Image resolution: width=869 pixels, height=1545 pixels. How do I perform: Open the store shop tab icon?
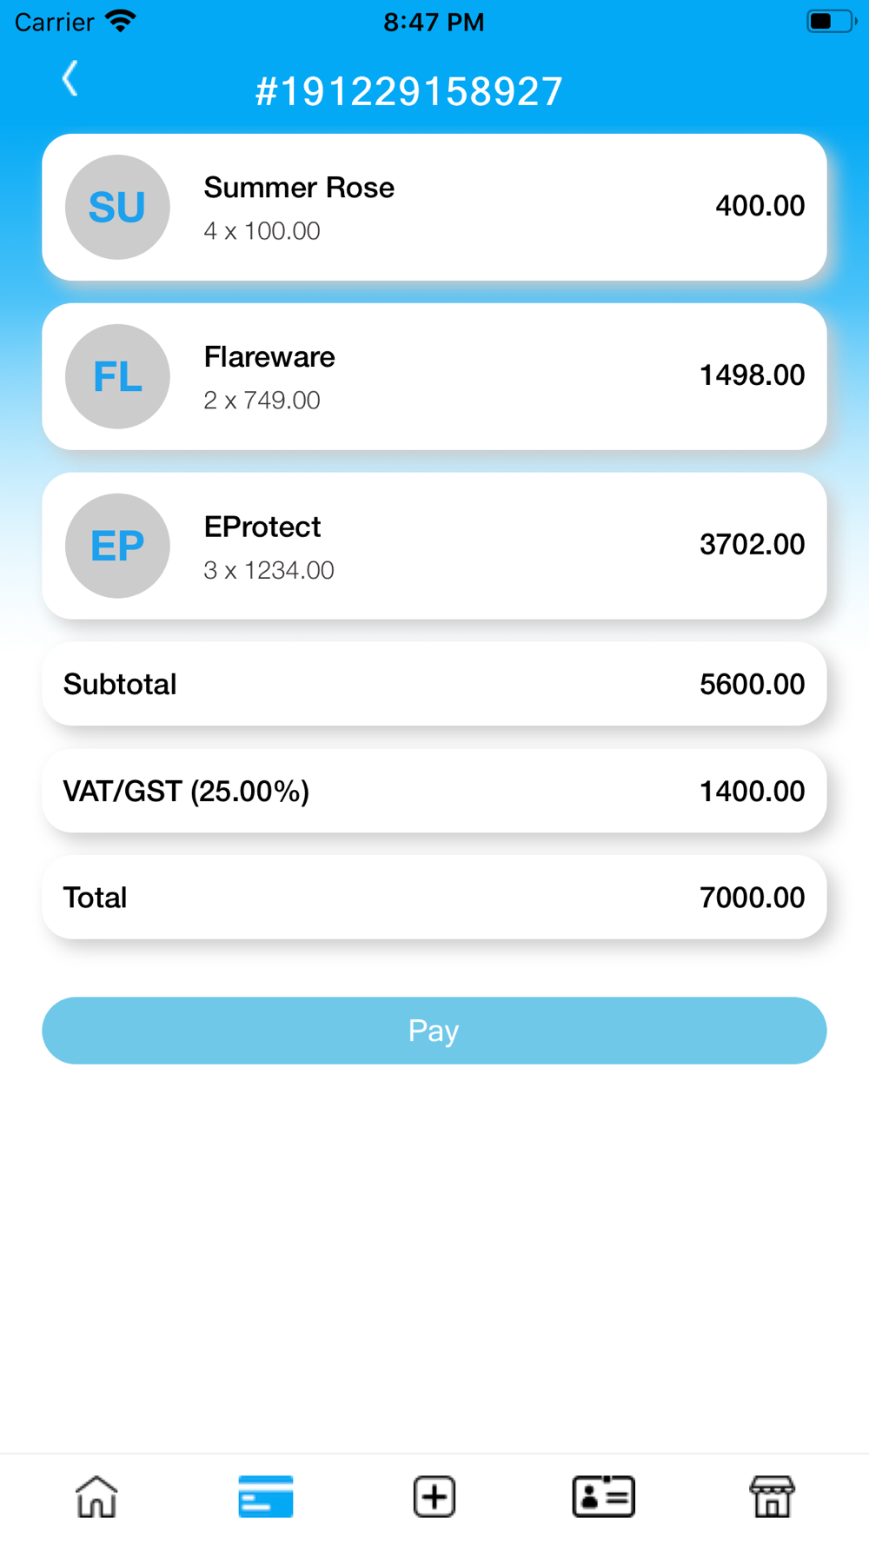[772, 1496]
